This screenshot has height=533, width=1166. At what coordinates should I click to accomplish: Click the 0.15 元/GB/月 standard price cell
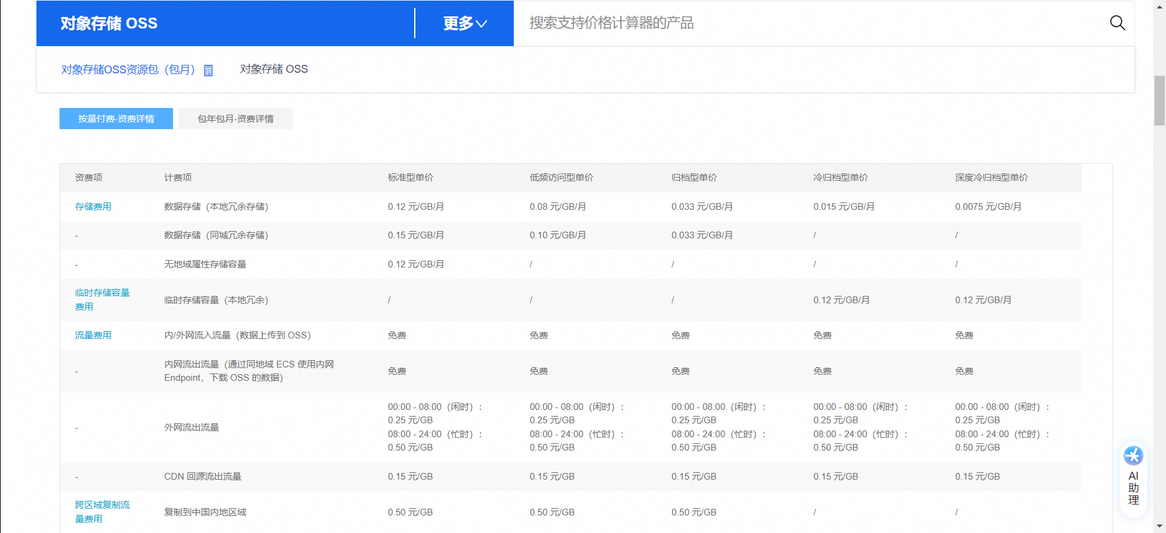pos(416,235)
